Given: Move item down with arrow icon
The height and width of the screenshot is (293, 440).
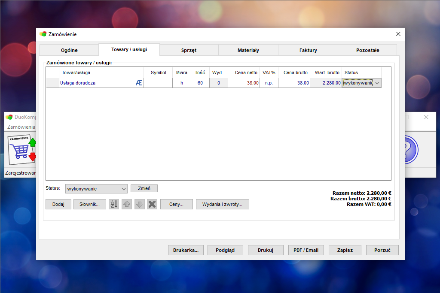Looking at the screenshot, I should pyautogui.click(x=140, y=204).
